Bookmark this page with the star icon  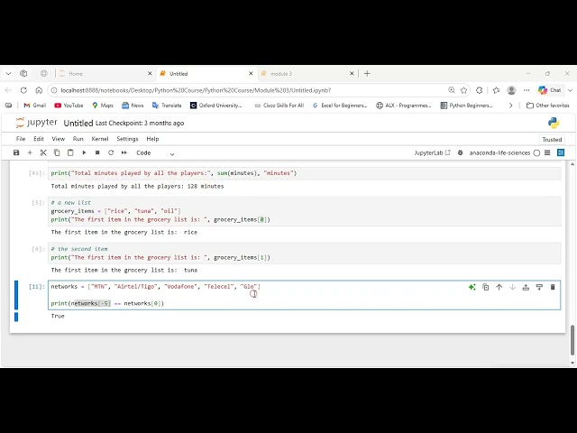pyautogui.click(x=463, y=90)
